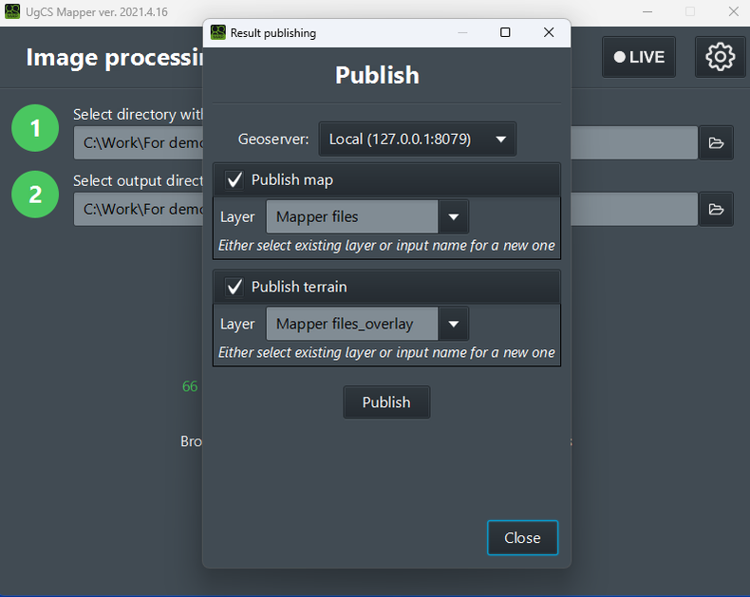Toggle the LIVE mode button
Viewport: 750px width, 597px height.
[638, 57]
